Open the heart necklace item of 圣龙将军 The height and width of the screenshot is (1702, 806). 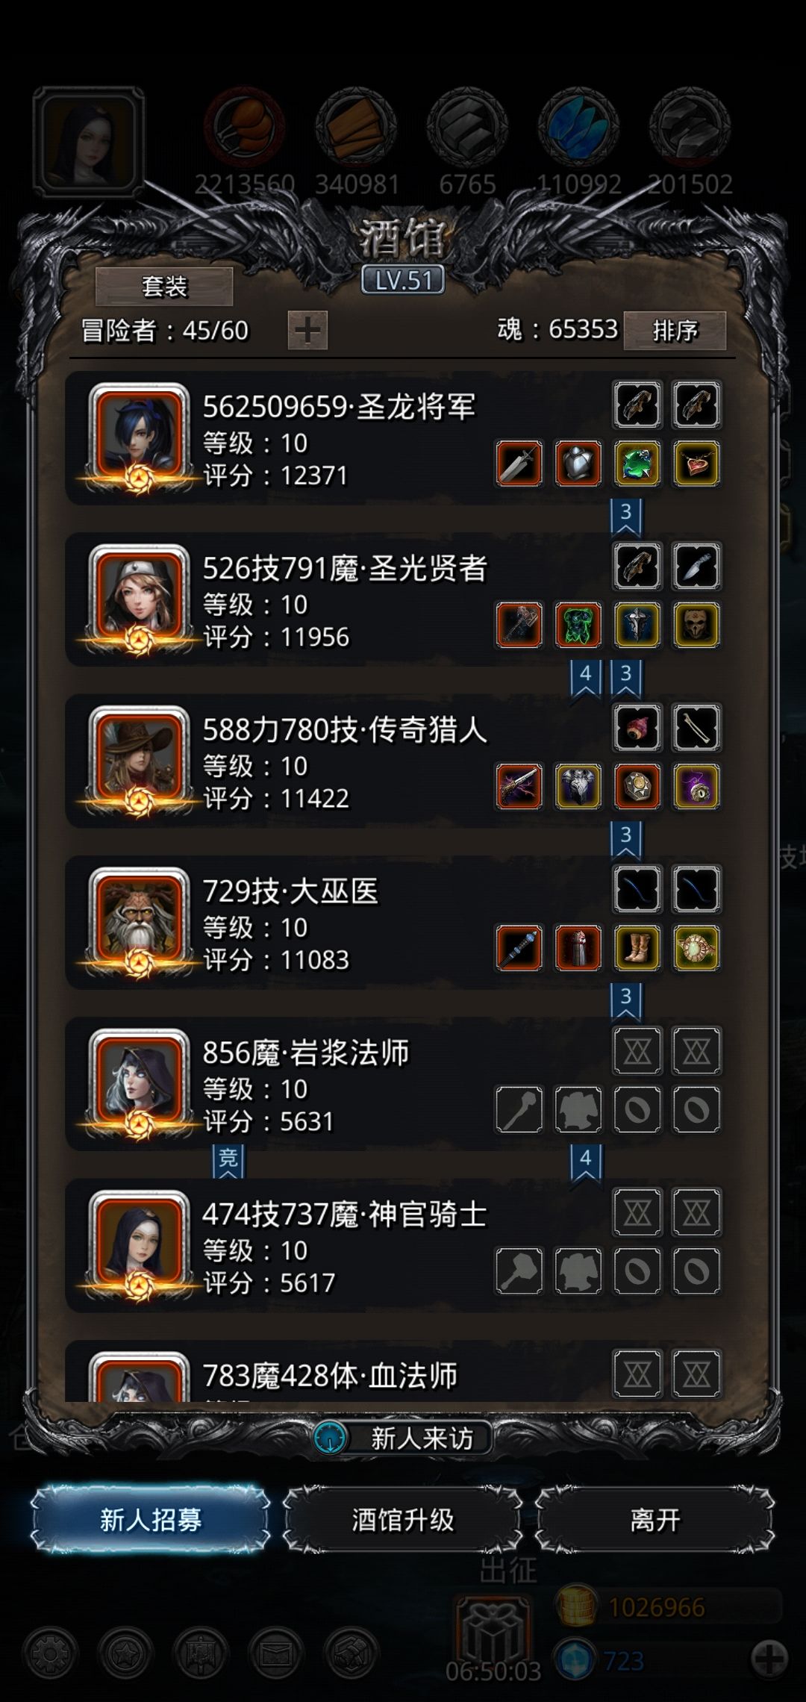click(x=696, y=464)
